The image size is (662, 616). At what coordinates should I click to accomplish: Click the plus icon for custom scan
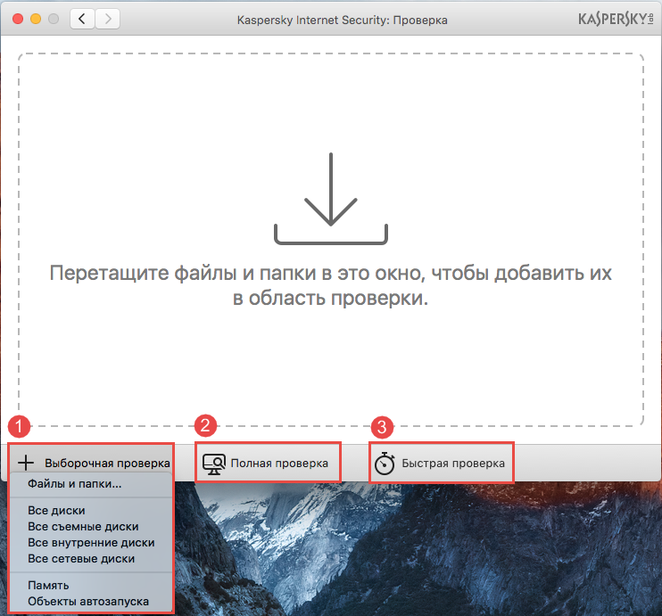[26, 463]
